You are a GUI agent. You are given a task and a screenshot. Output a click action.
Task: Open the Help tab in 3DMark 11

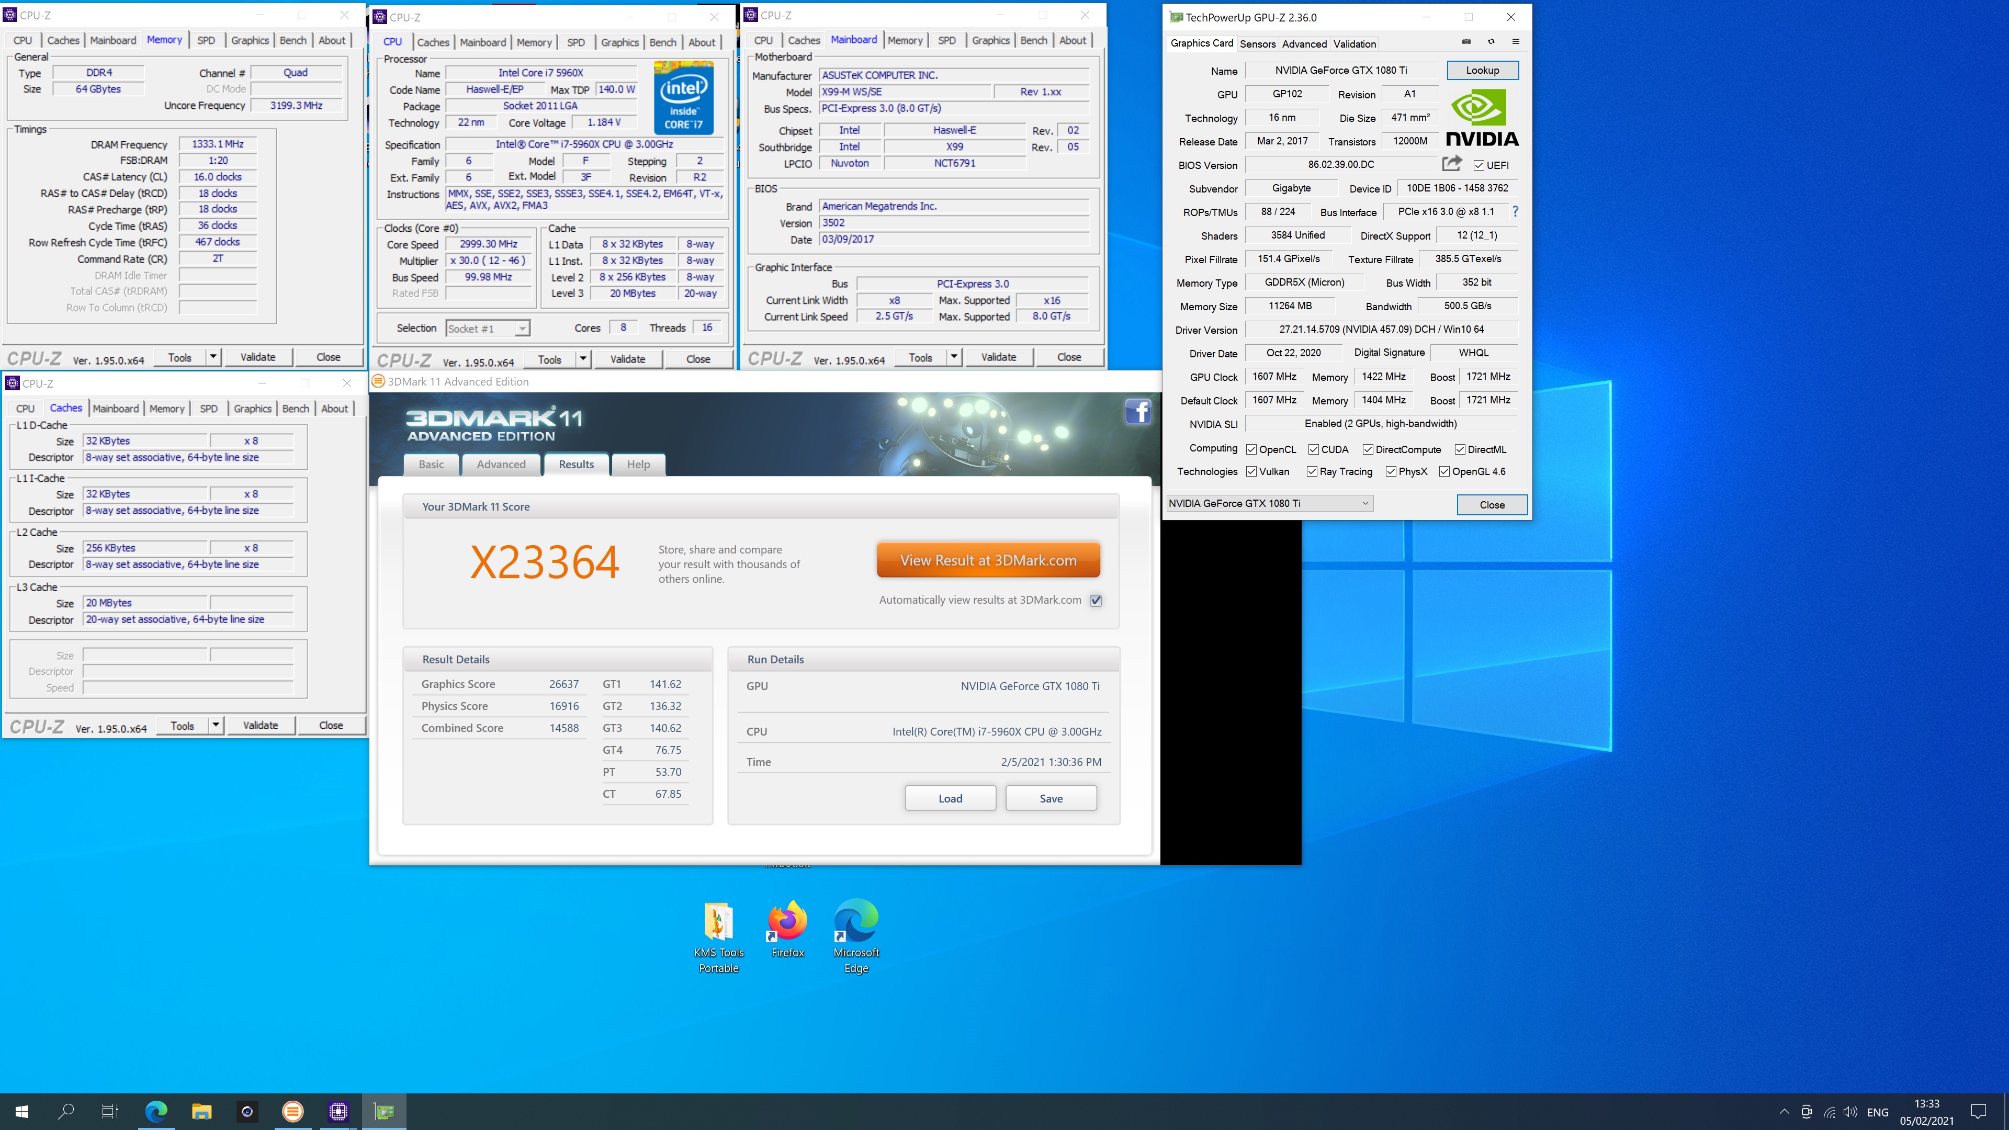click(x=638, y=464)
